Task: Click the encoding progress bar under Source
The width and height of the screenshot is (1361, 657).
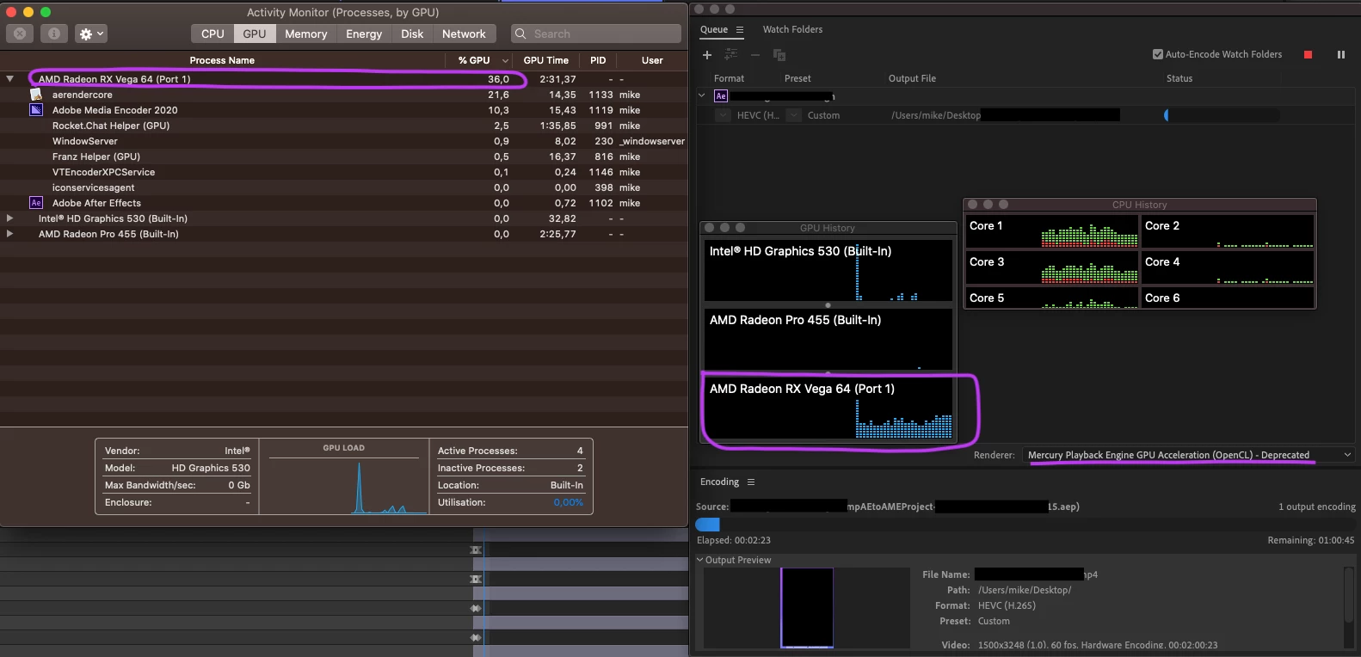Action: pos(1025,524)
